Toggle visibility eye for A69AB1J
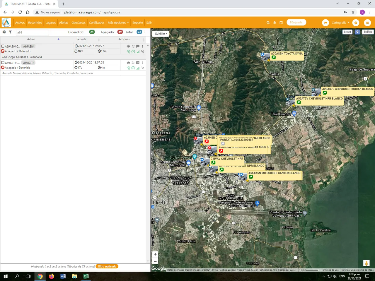 click(x=128, y=63)
